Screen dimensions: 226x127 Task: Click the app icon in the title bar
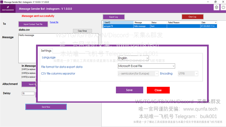[2, 2]
